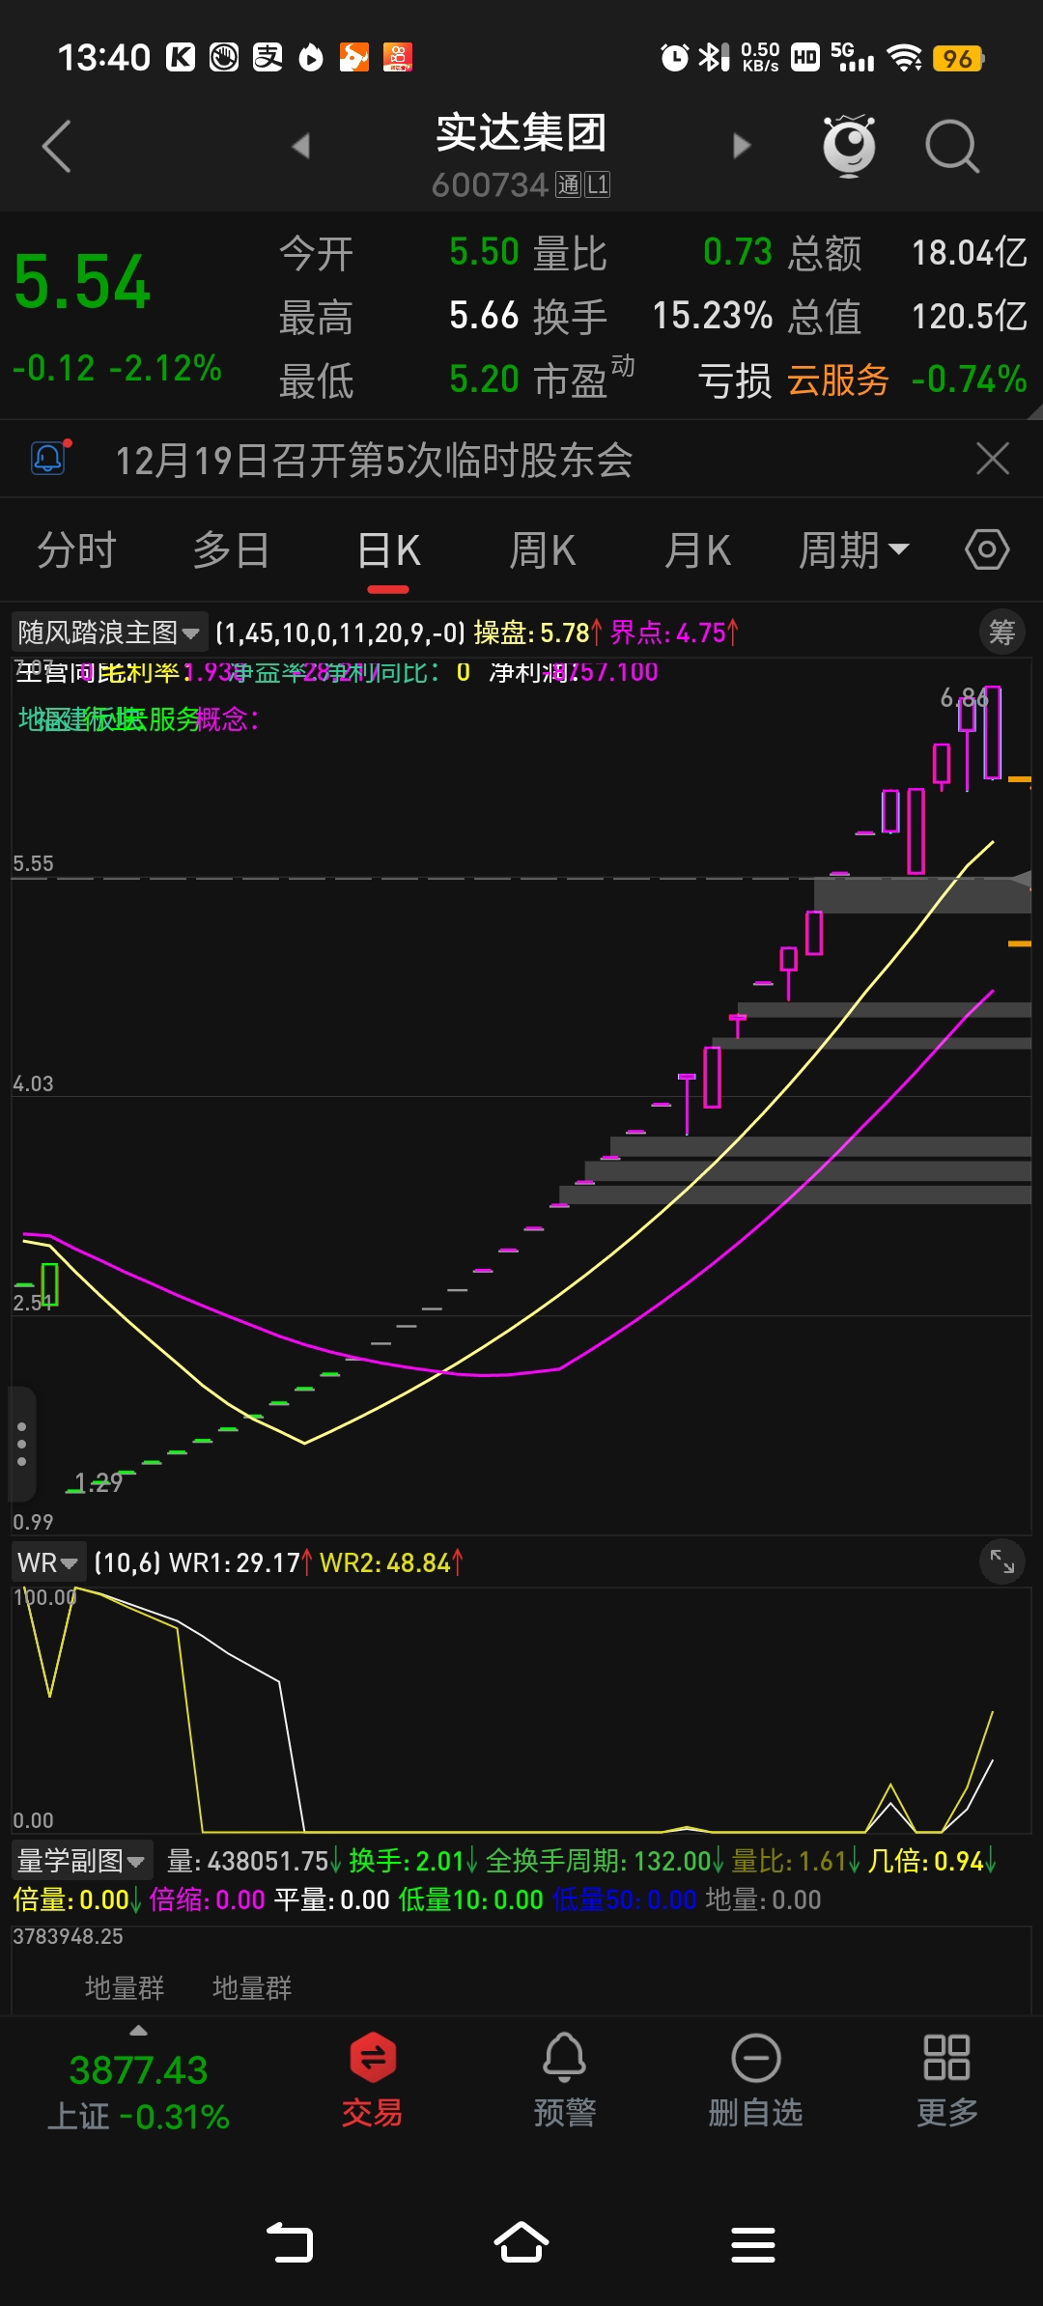
Task: Tap the Bluetooth status icon
Action: click(x=714, y=58)
